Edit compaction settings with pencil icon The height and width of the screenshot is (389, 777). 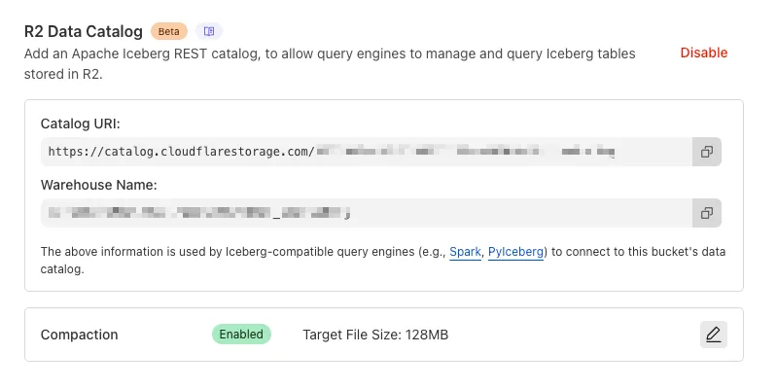(x=713, y=335)
